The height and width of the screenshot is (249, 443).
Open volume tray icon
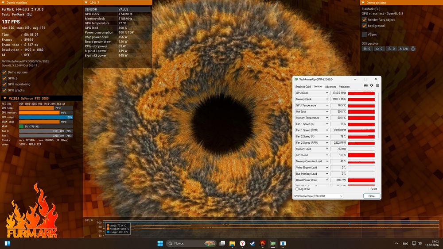tap(420, 243)
